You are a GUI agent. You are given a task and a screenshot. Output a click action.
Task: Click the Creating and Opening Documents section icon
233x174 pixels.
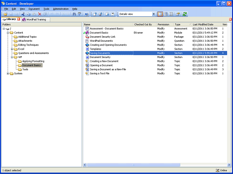(87, 45)
